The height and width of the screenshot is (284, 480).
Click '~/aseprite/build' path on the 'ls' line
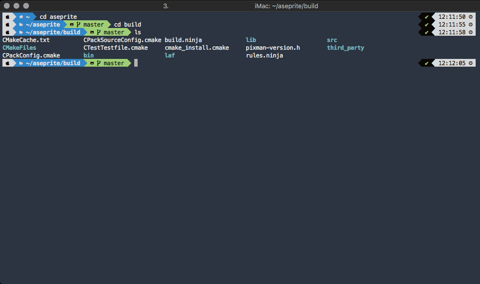[x=53, y=32]
